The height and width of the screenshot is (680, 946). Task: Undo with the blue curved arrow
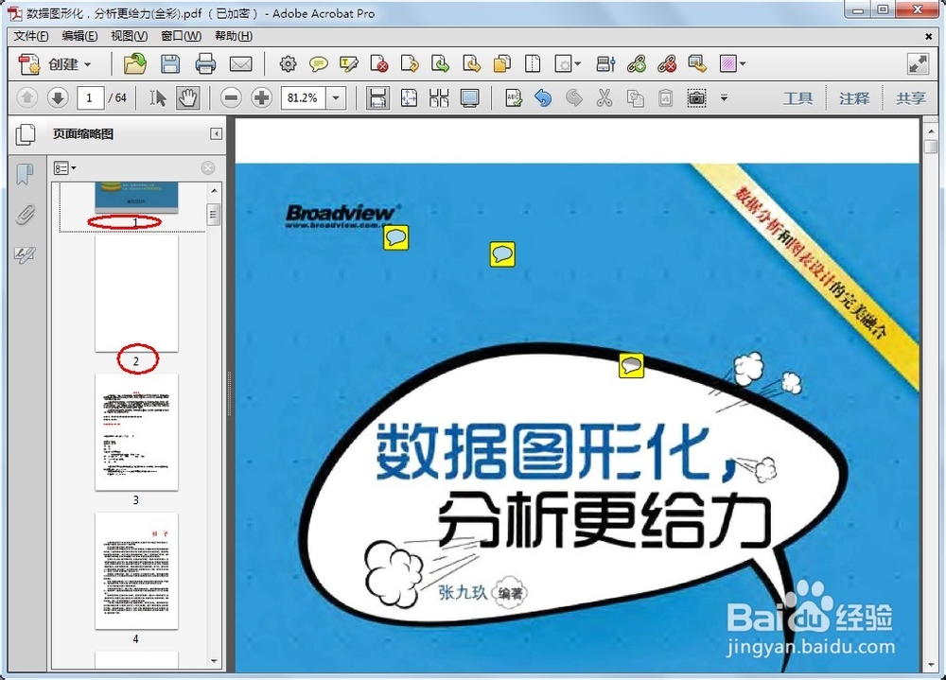pyautogui.click(x=543, y=97)
